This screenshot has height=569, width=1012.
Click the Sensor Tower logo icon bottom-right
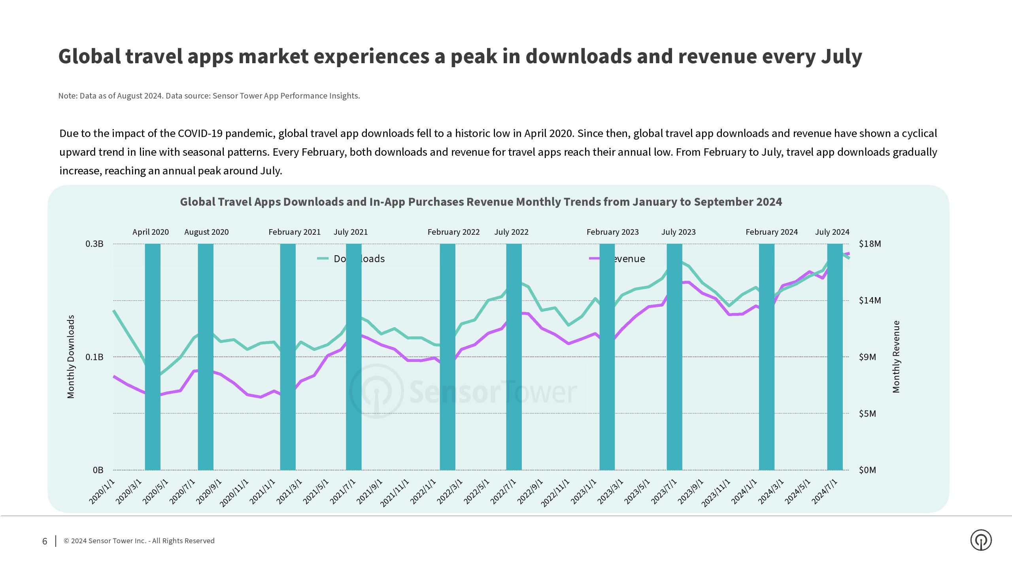(x=981, y=540)
